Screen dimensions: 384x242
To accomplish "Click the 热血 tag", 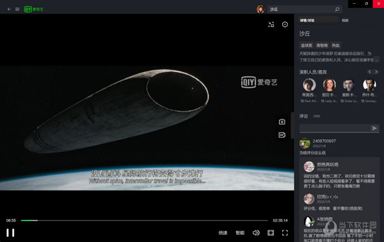I will [335, 45].
